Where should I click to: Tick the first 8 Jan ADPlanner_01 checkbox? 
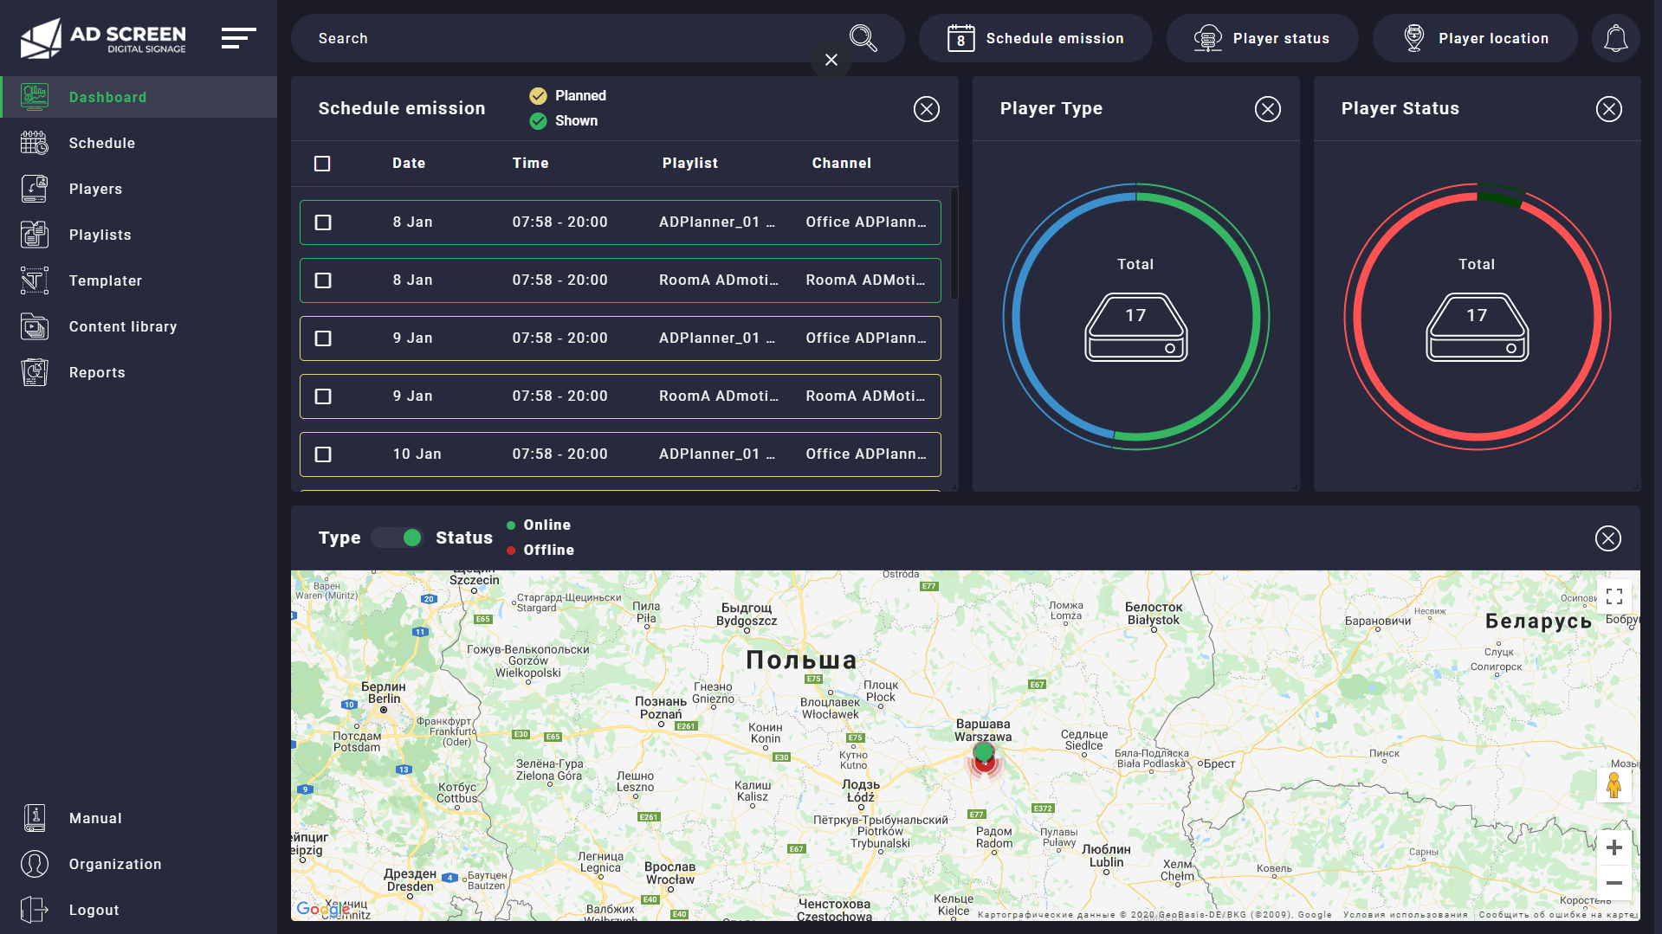[323, 222]
